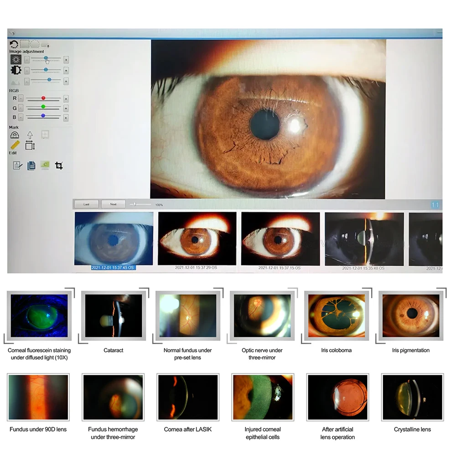Click the Iris coloboma sample image
This screenshot has width=456, height=456.
pyautogui.click(x=337, y=316)
